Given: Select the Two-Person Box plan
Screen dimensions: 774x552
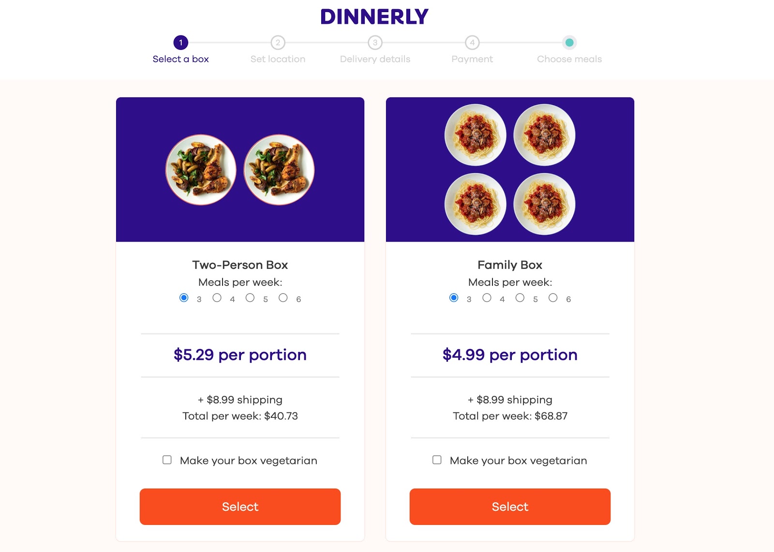Looking at the screenshot, I should click(x=240, y=506).
